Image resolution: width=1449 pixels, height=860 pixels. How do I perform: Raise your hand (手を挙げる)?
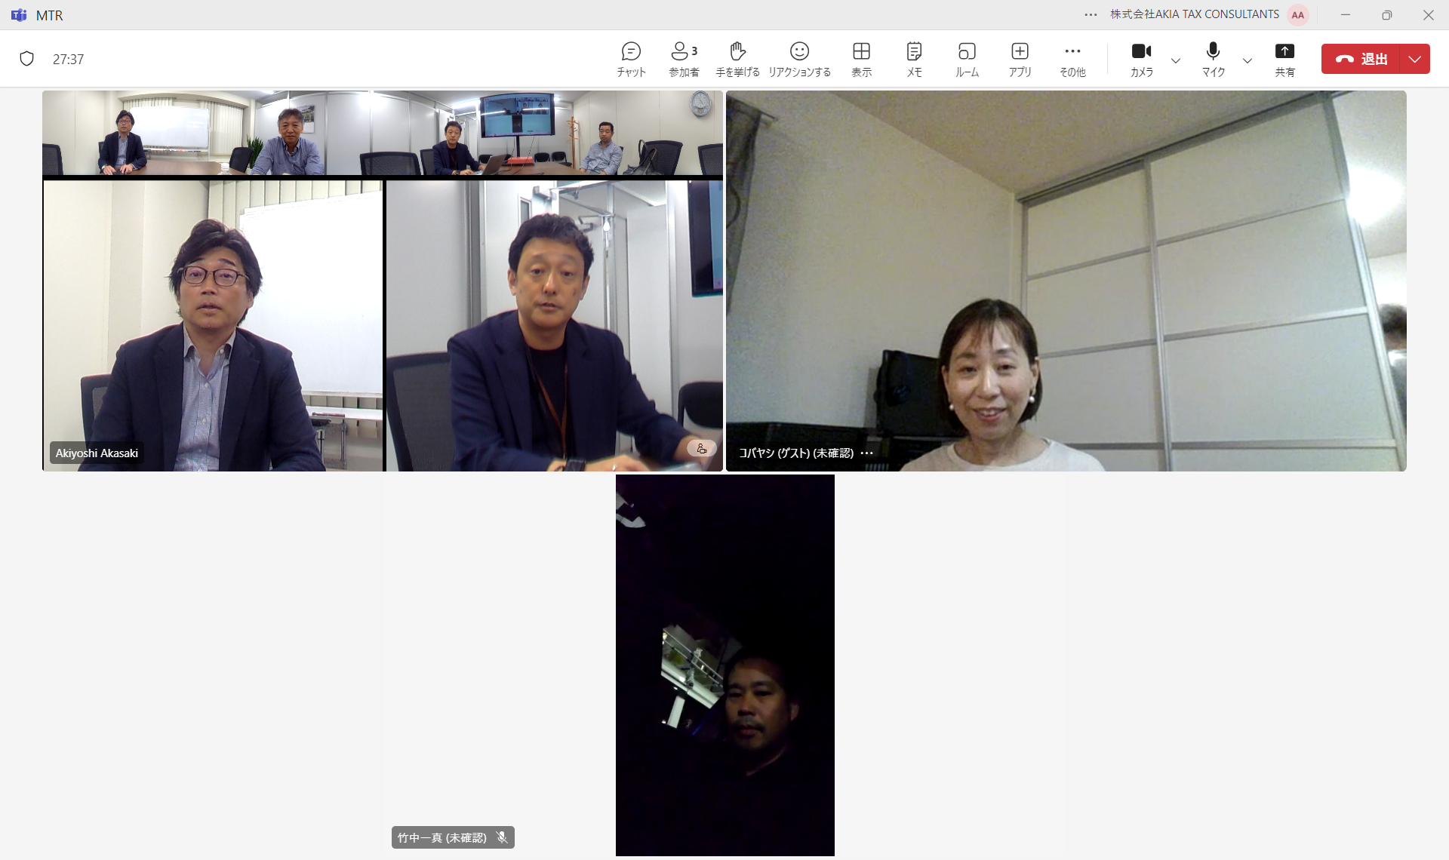coord(737,60)
